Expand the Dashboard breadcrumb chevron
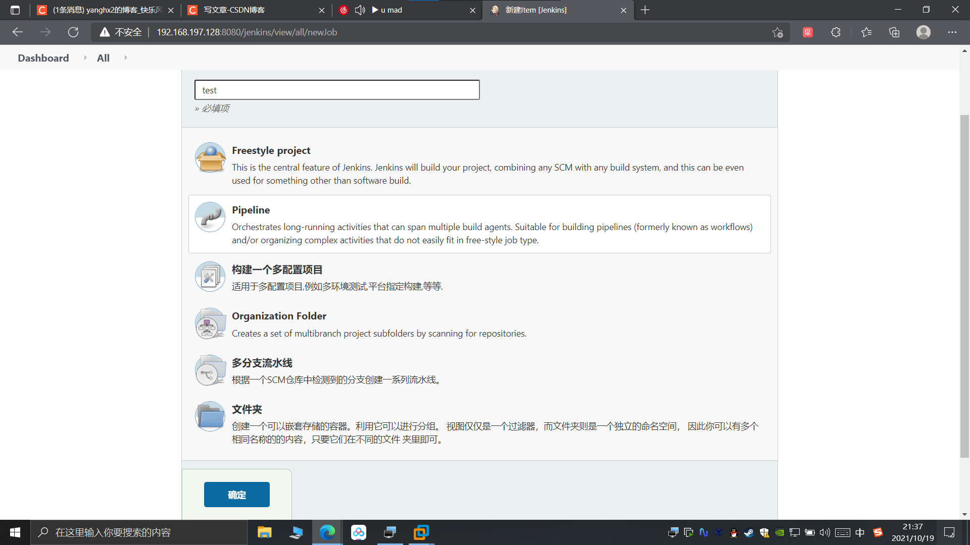The image size is (970, 545). [x=85, y=58]
